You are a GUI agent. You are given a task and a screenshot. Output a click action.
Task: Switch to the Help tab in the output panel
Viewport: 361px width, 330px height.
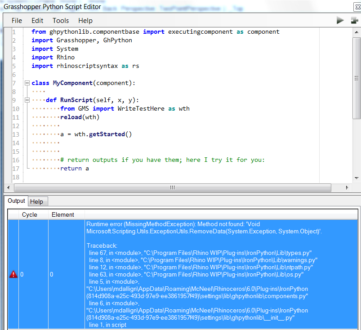tap(38, 201)
